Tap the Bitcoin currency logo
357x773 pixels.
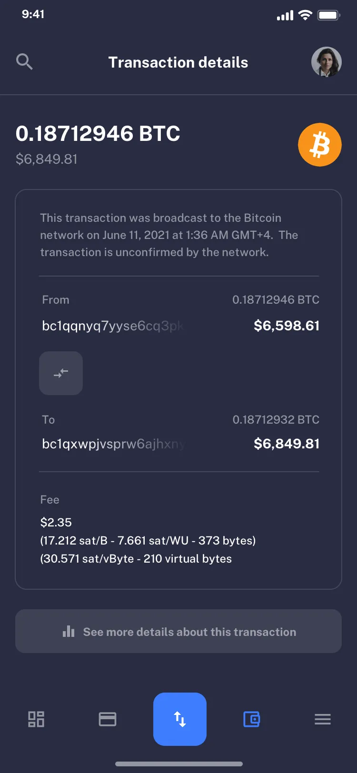pos(319,144)
